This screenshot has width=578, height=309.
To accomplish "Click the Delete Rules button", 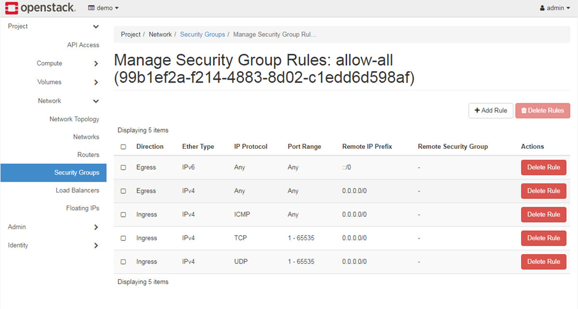I will click(542, 111).
